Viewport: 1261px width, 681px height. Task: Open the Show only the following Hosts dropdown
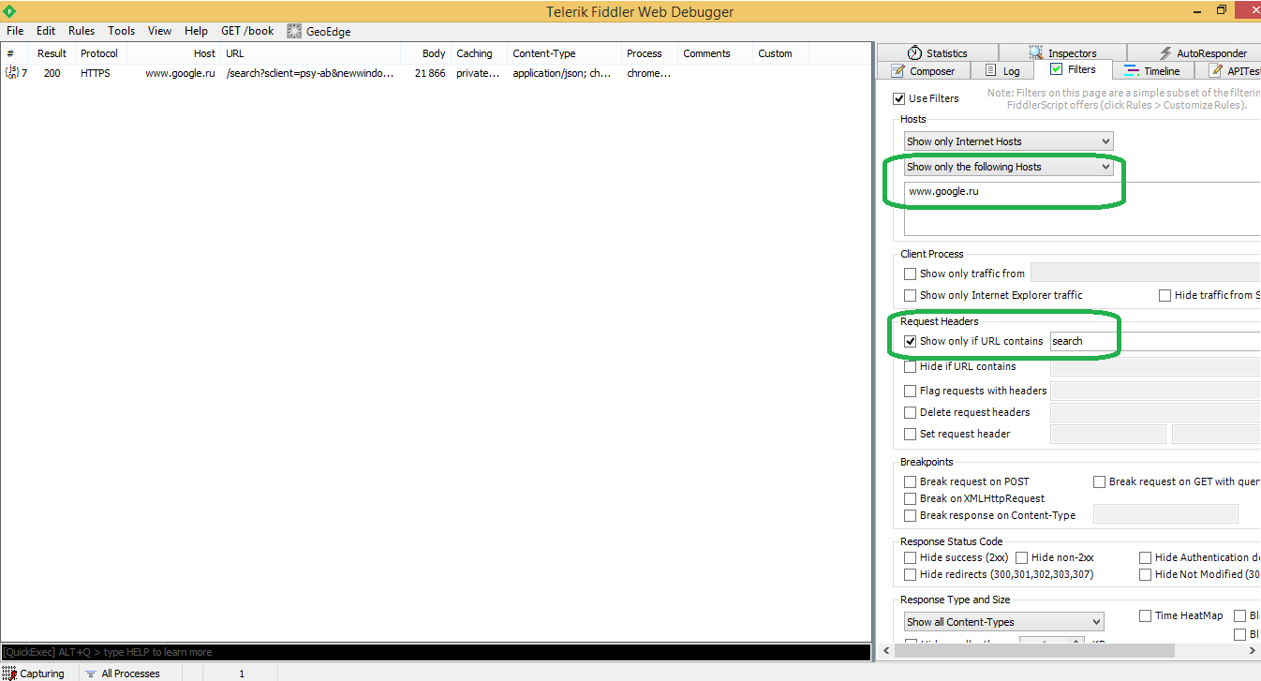click(x=1008, y=167)
